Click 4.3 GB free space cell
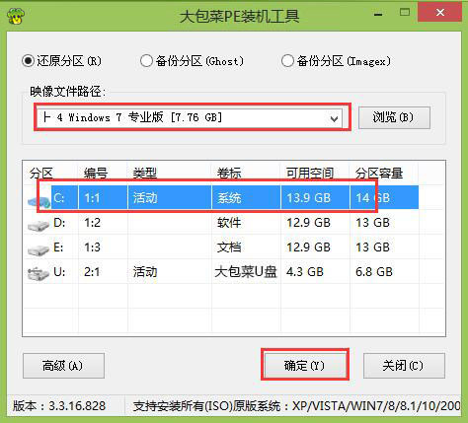The image size is (468, 423). click(x=305, y=272)
